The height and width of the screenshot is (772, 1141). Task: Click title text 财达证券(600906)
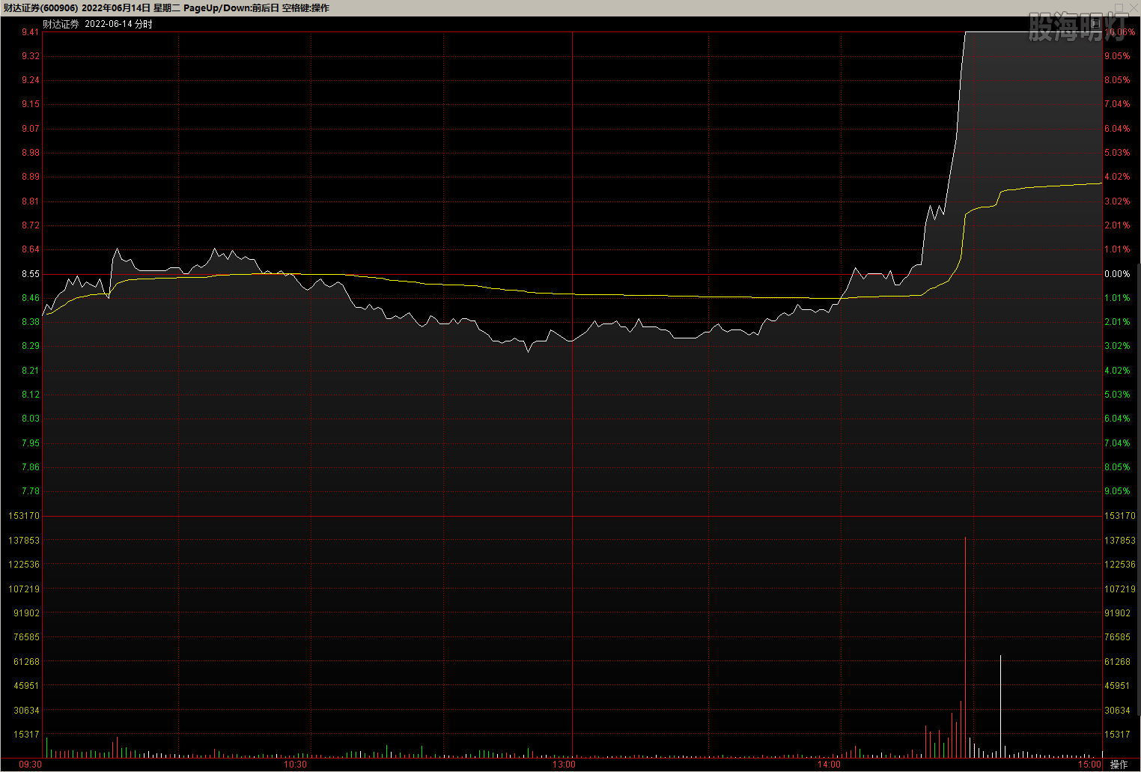(x=40, y=8)
